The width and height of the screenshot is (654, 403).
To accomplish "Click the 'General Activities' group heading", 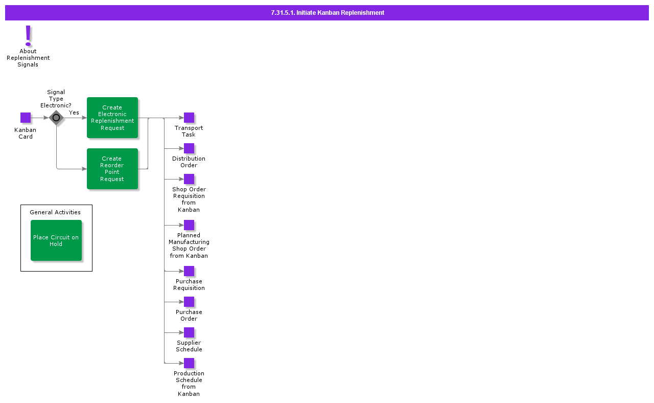I will [55, 212].
